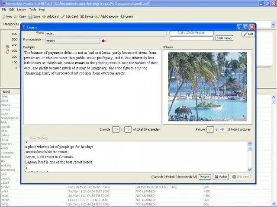
Task: Select the word 'agenda' in the list
Action: (6, 127)
